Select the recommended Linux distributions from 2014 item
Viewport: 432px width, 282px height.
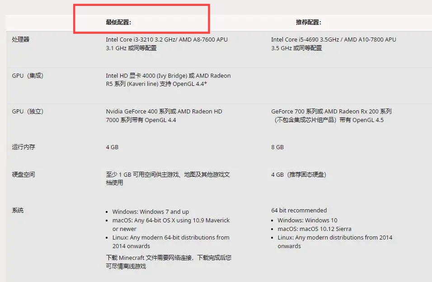pyautogui.click(x=335, y=241)
